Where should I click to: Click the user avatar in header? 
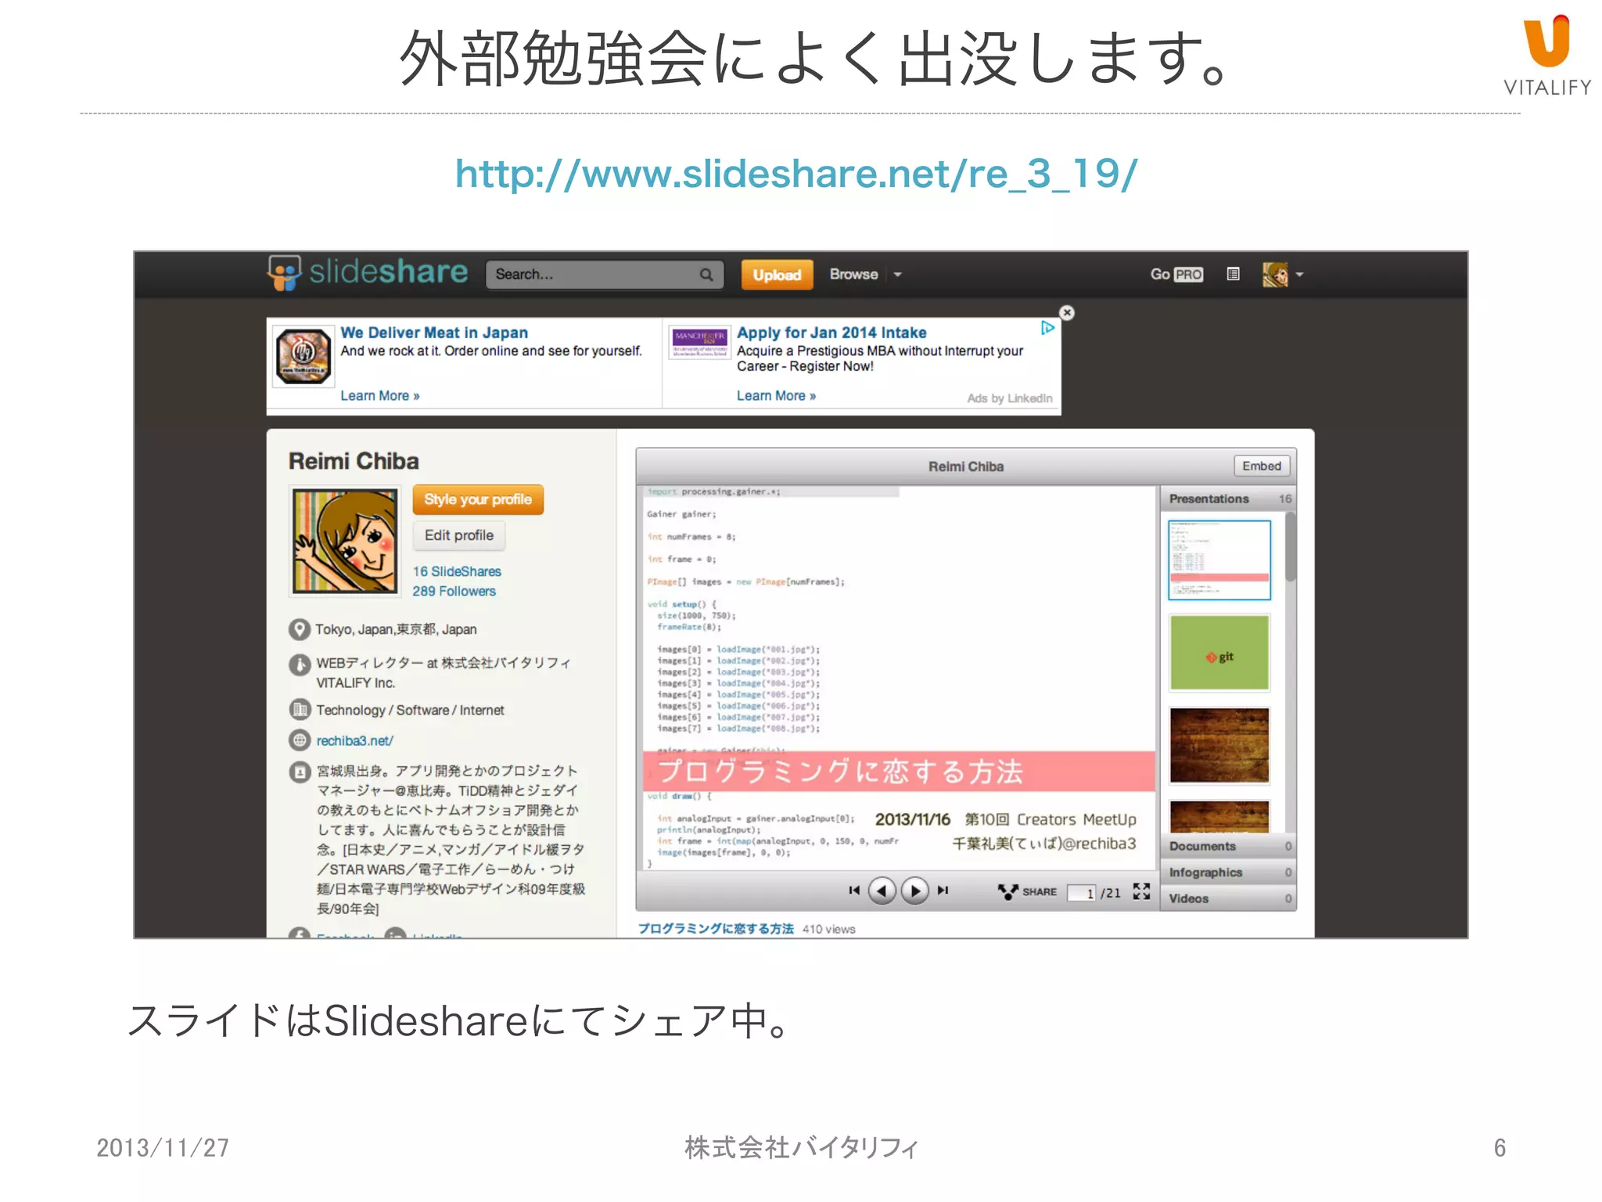tap(1275, 275)
